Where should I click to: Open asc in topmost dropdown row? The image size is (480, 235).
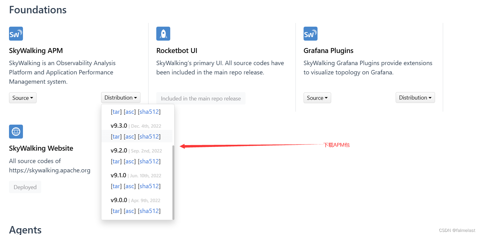130,112
